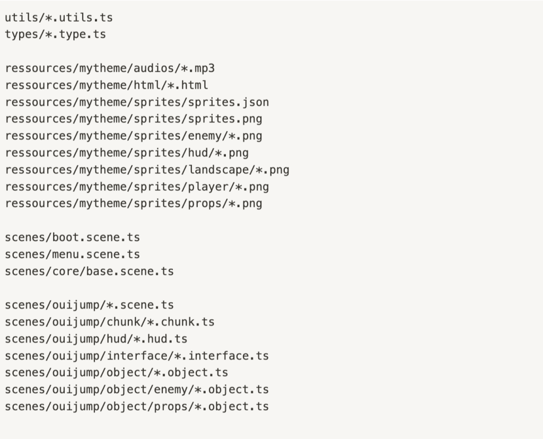Click the sprites/enemy/*.png path line
The width and height of the screenshot is (543, 439).
click(134, 136)
